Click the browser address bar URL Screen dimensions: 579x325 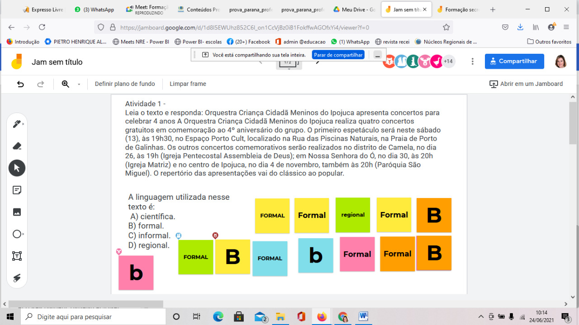tap(244, 27)
